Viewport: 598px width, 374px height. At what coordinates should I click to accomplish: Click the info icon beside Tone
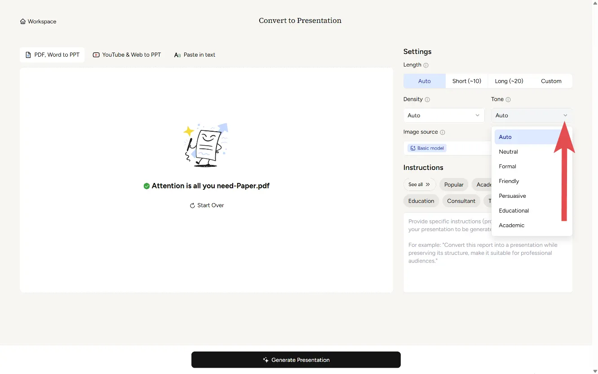[508, 100]
